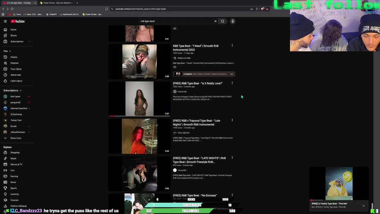Switch to Picker Wheel browser tab

(56, 3)
